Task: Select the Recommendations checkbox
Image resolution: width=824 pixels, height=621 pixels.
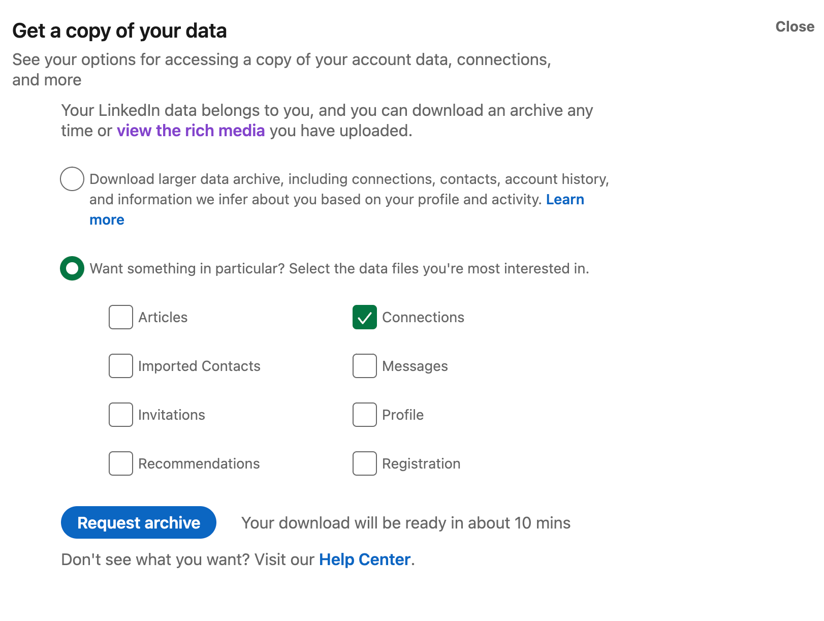Action: point(121,463)
